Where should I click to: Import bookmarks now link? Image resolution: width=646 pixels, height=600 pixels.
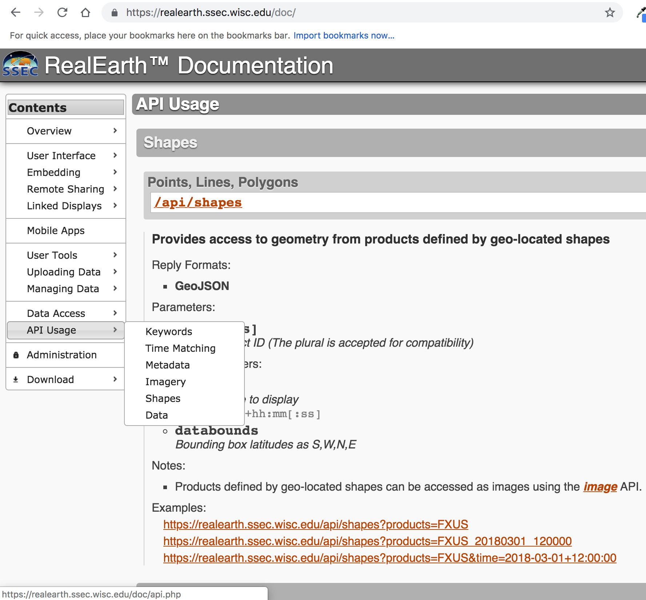click(x=344, y=36)
